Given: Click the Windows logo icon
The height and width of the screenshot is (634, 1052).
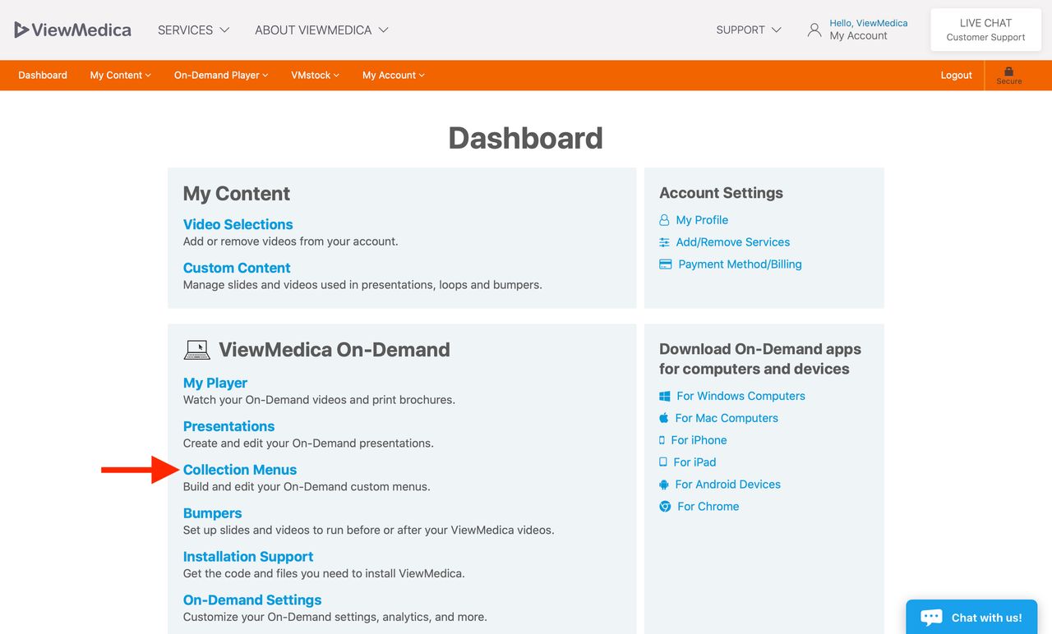Looking at the screenshot, I should pos(664,396).
